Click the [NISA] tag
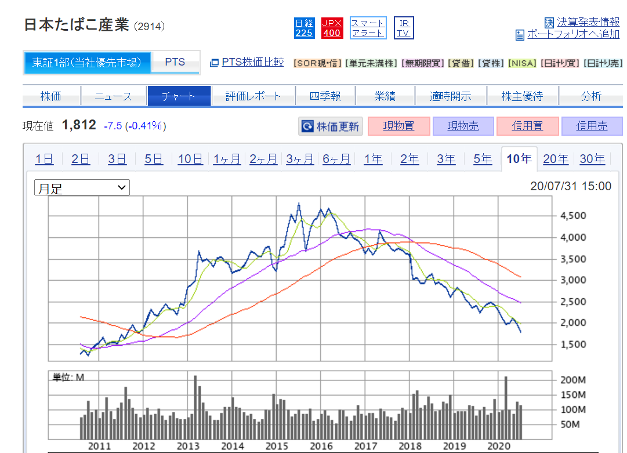Image resolution: width=627 pixels, height=453 pixels. (523, 63)
